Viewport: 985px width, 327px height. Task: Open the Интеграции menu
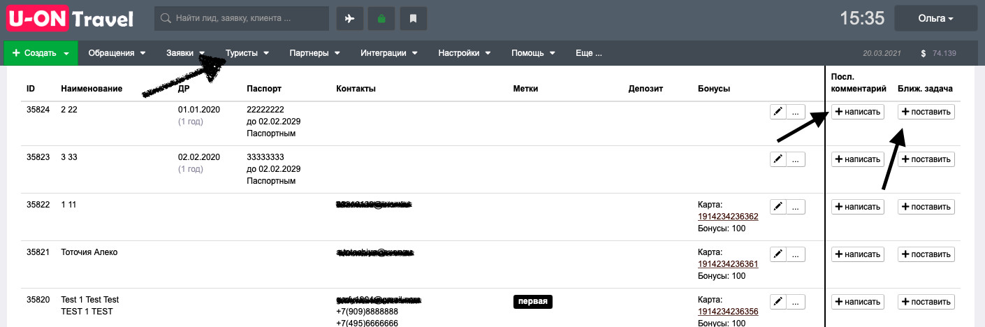[388, 53]
